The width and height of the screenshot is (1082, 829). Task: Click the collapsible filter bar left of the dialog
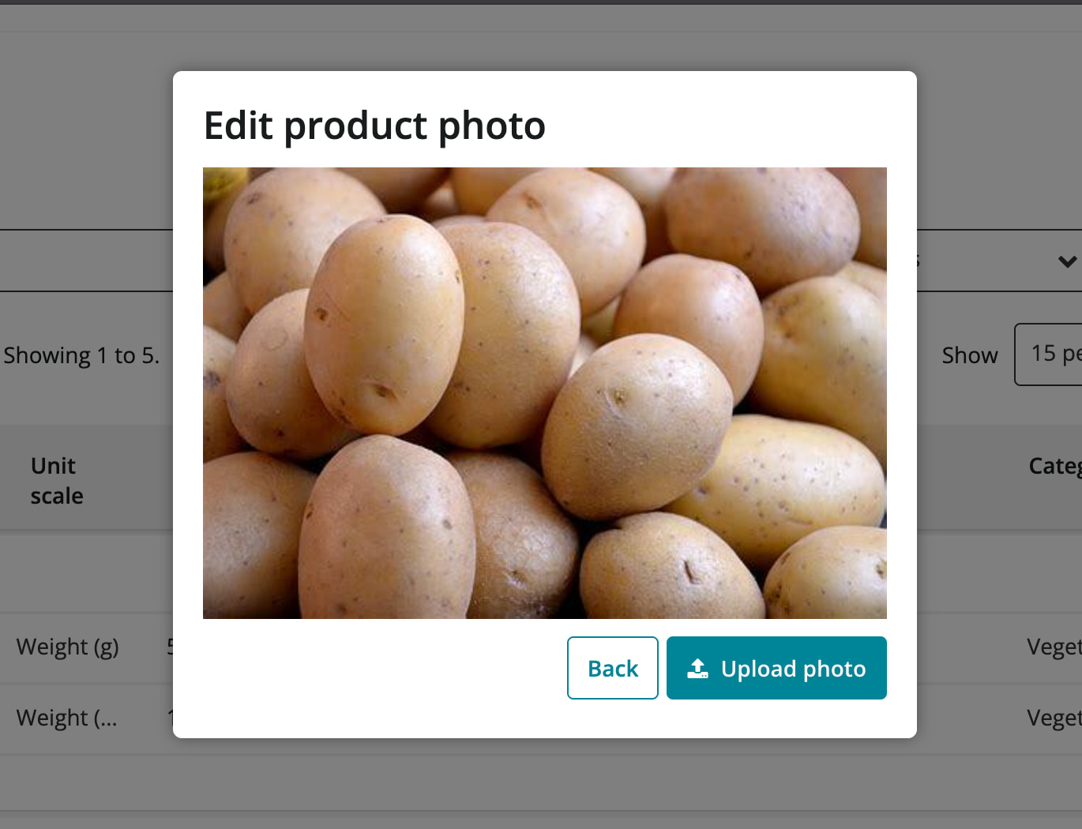tap(86, 261)
